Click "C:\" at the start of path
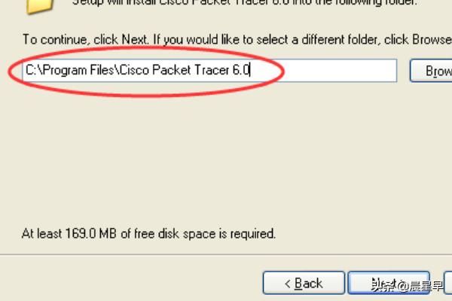 point(32,71)
